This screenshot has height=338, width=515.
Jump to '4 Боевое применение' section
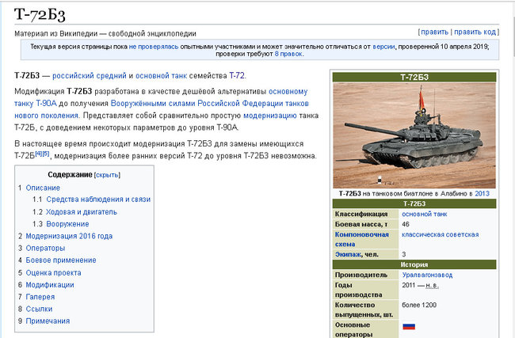coord(57,260)
